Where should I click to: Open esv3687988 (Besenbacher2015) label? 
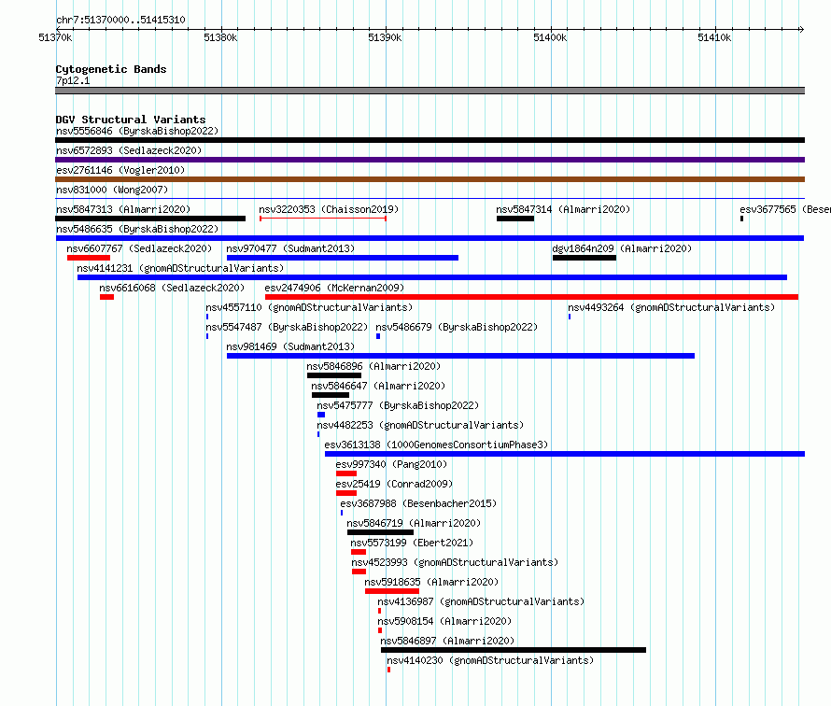click(418, 503)
